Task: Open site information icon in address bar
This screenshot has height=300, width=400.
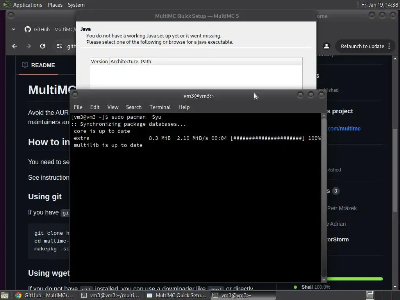Action: coord(59,46)
